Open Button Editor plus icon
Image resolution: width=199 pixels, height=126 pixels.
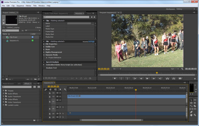[x=195, y=79]
